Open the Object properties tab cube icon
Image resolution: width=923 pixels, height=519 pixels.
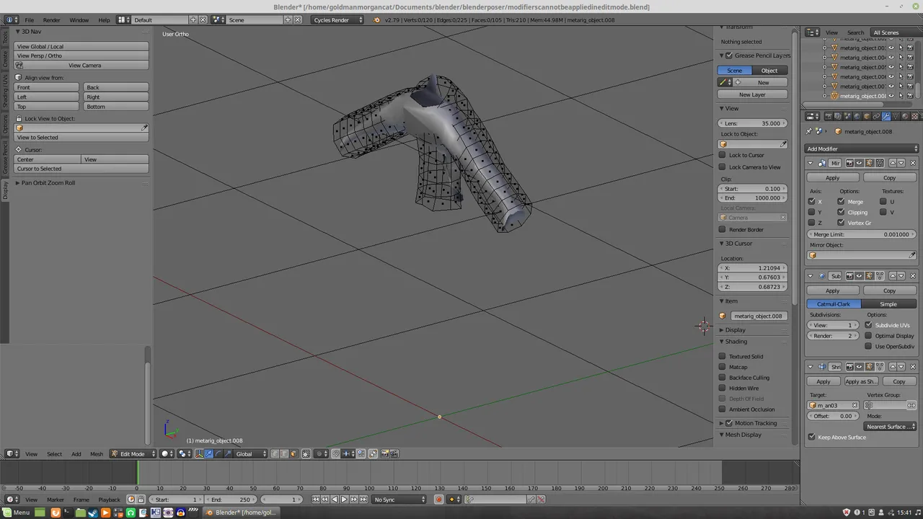pyautogui.click(x=867, y=116)
